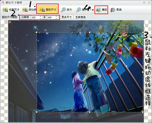Swap width and height with 互换宽高
Screen dimensions: 152x123
tap(80, 17)
